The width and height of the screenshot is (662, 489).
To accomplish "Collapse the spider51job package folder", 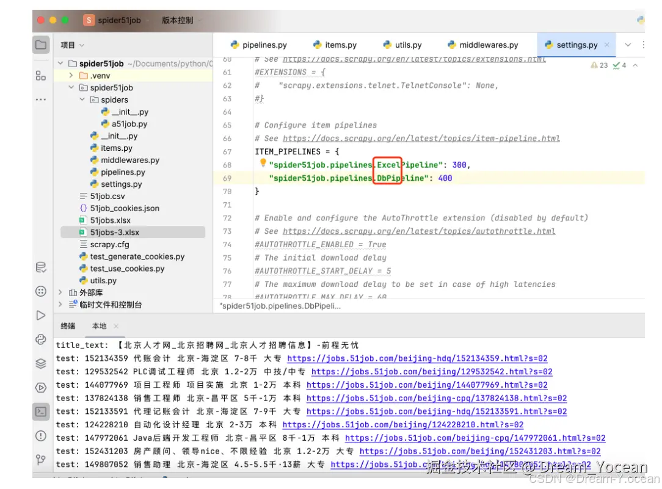I will (71, 87).
